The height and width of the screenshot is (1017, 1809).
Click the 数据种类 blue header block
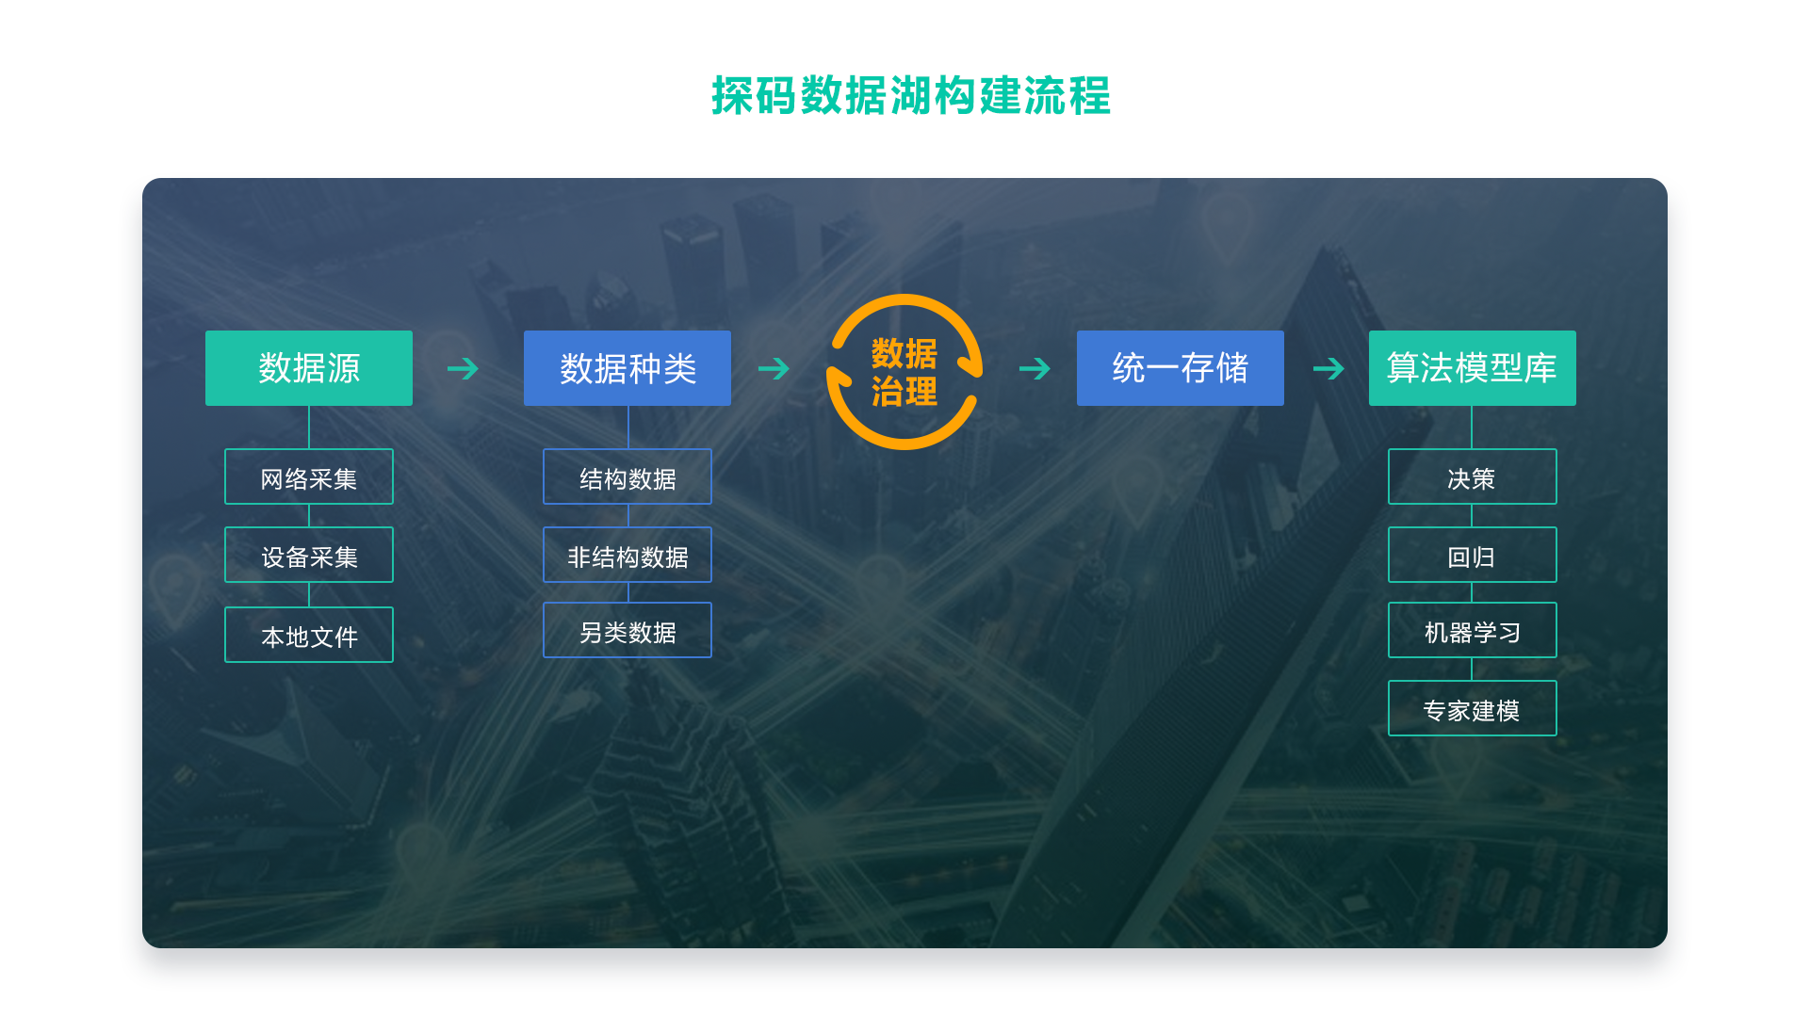coord(609,365)
